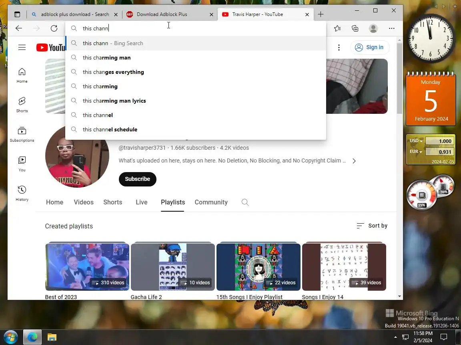Select the channel Playlists tab
Viewport: 461px width, 345px height.
click(x=173, y=202)
